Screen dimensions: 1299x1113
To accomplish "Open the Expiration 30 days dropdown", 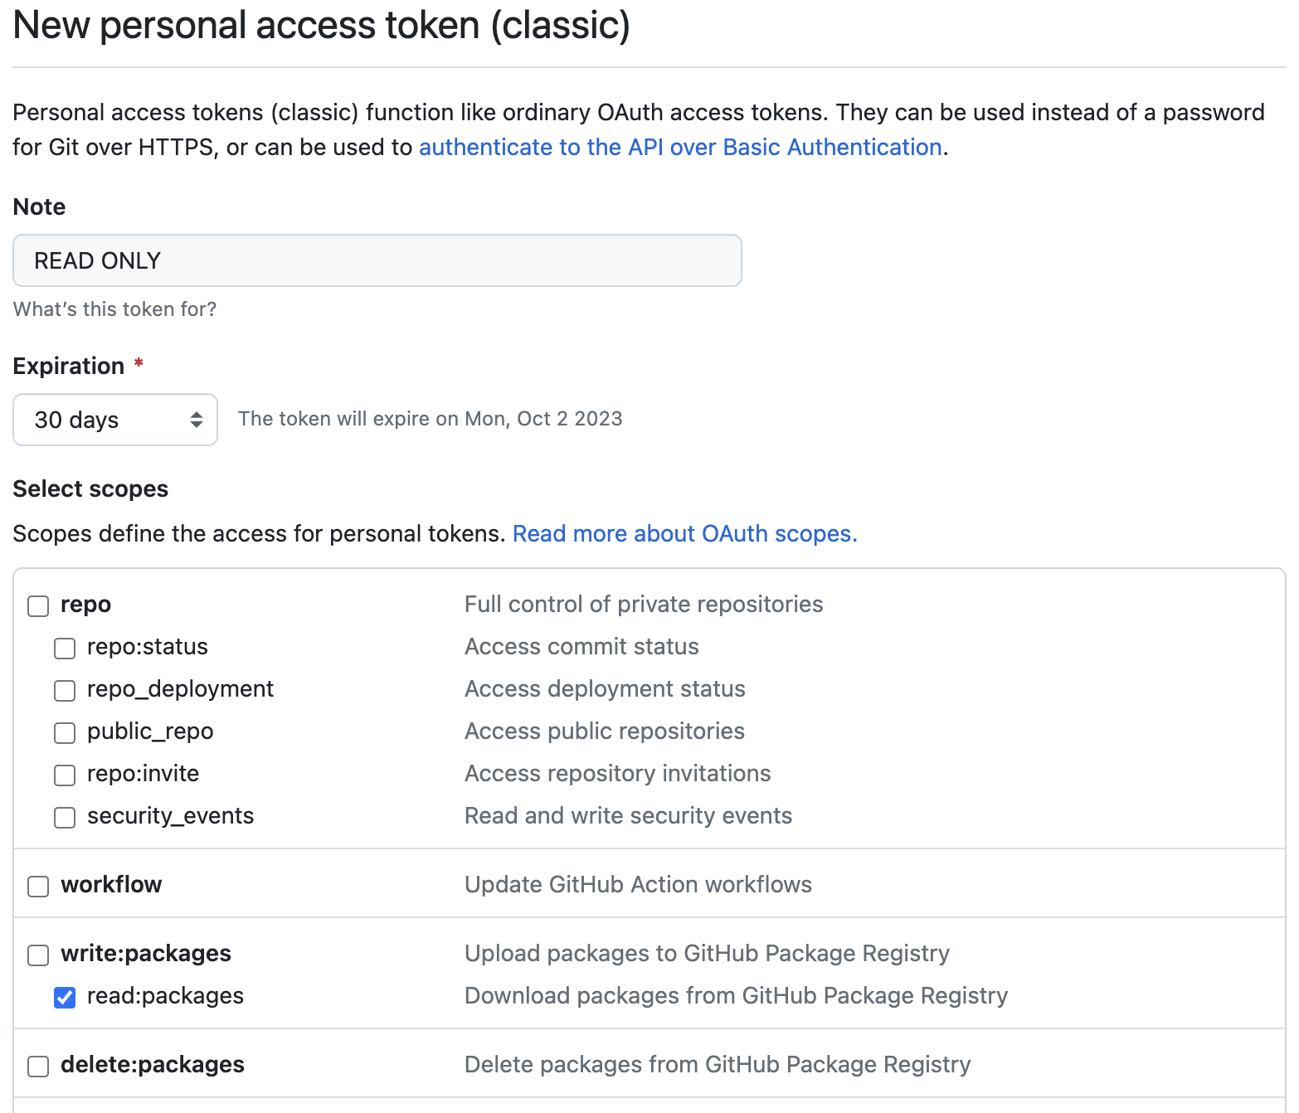I will tap(115, 420).
